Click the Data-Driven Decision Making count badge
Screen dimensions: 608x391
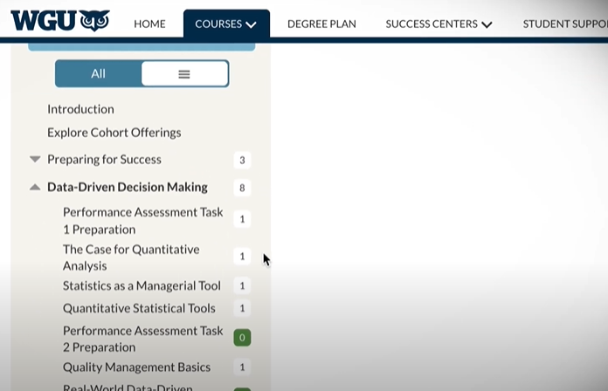[242, 188]
